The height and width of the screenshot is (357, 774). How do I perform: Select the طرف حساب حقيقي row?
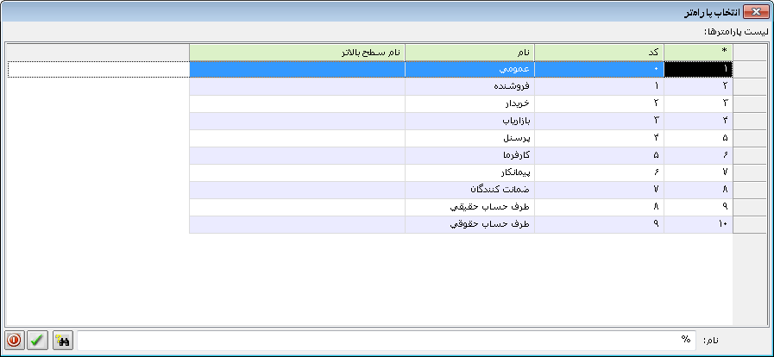(461, 207)
